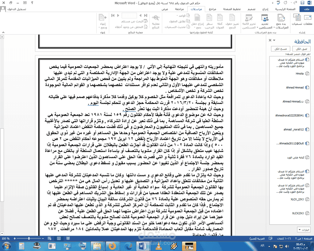Screen dimensions: 314x251
Task: Open Select Recipients (تحديد المستلمين) dropdown
Action: [x=265, y=21]
